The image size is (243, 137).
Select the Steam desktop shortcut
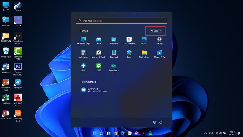tap(18, 6)
